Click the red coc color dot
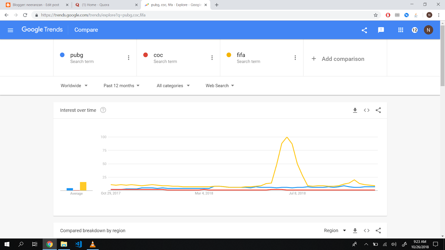This screenshot has height=250, width=445. (145, 55)
